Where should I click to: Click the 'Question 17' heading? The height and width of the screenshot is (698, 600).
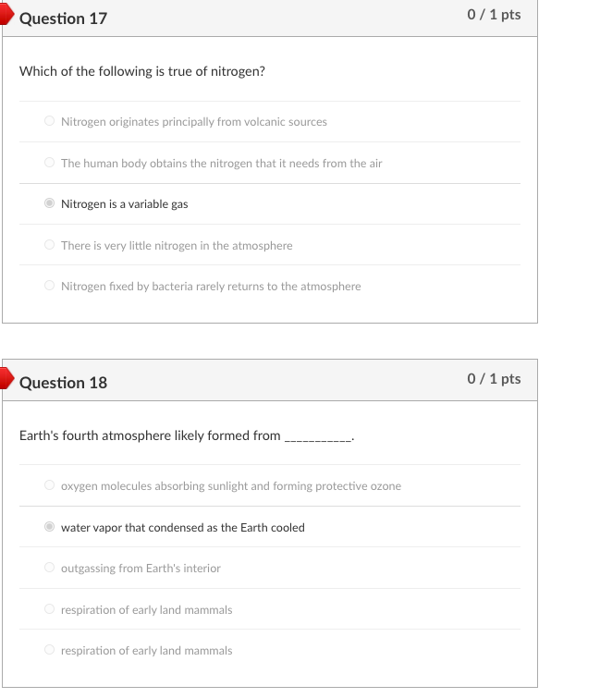63,18
